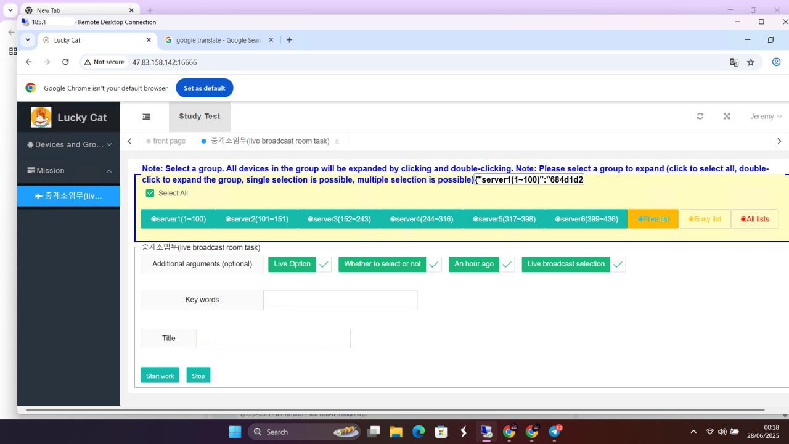
Task: Uncheck the Select All checkbox
Action: click(x=150, y=194)
